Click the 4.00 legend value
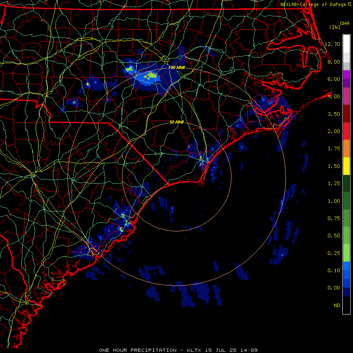This screenshot has height=353, width=353. coord(334,96)
